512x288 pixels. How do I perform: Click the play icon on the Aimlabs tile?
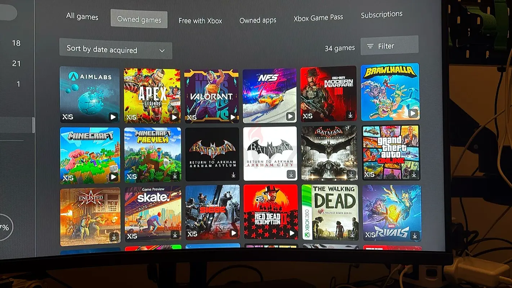coord(113,117)
